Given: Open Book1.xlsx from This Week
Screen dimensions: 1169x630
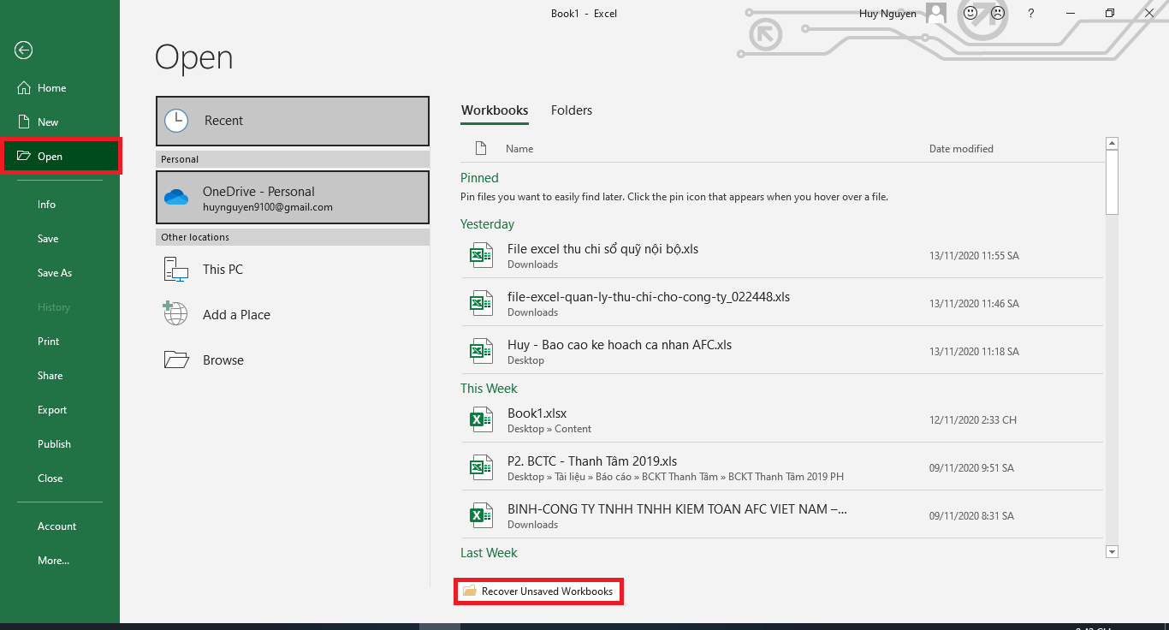Looking at the screenshot, I should [x=537, y=413].
